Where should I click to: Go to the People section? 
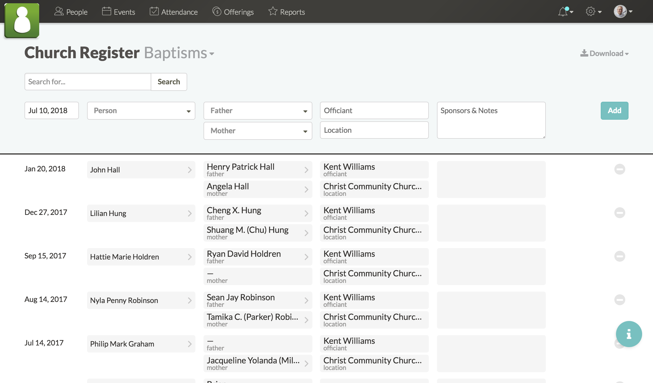(71, 12)
